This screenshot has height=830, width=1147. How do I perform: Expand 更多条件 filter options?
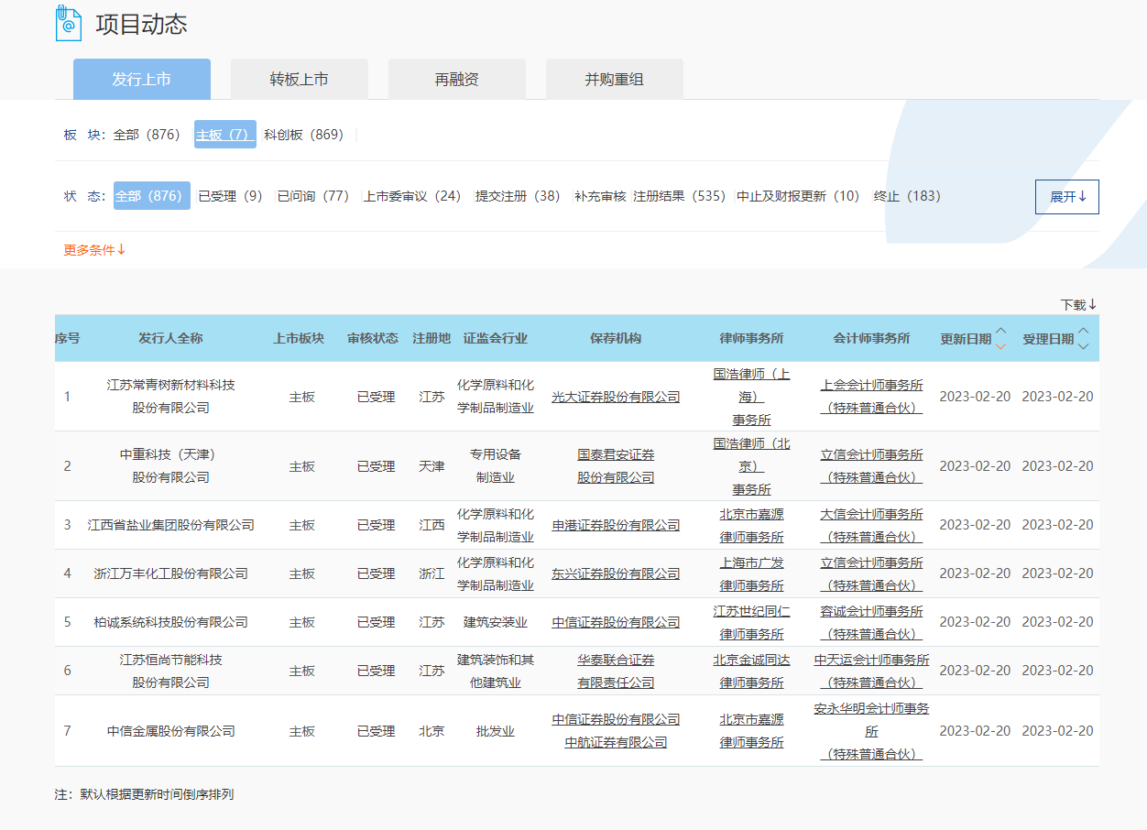pos(94,250)
